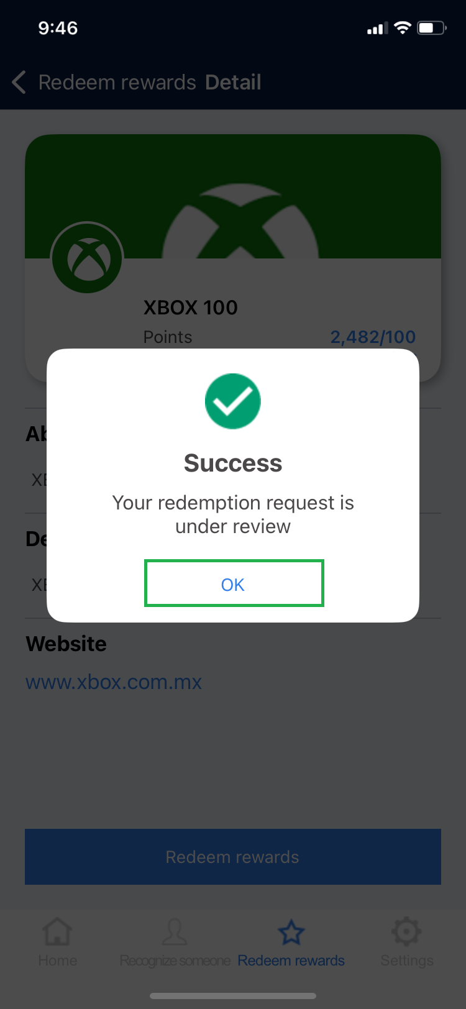Select the Recognize someone tab label
The width and height of the screenshot is (466, 1009).
pos(175,961)
